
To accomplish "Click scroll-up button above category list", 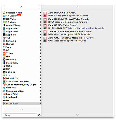I will pos(22,7).
